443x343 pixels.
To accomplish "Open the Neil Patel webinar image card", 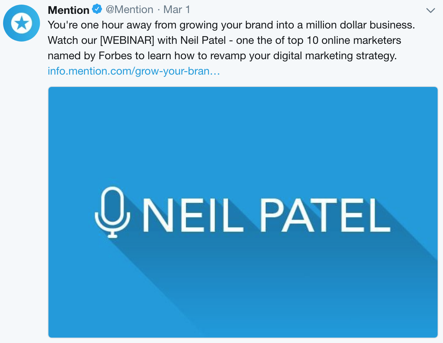I will point(243,212).
